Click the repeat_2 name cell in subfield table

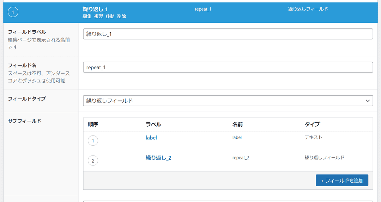(x=241, y=158)
